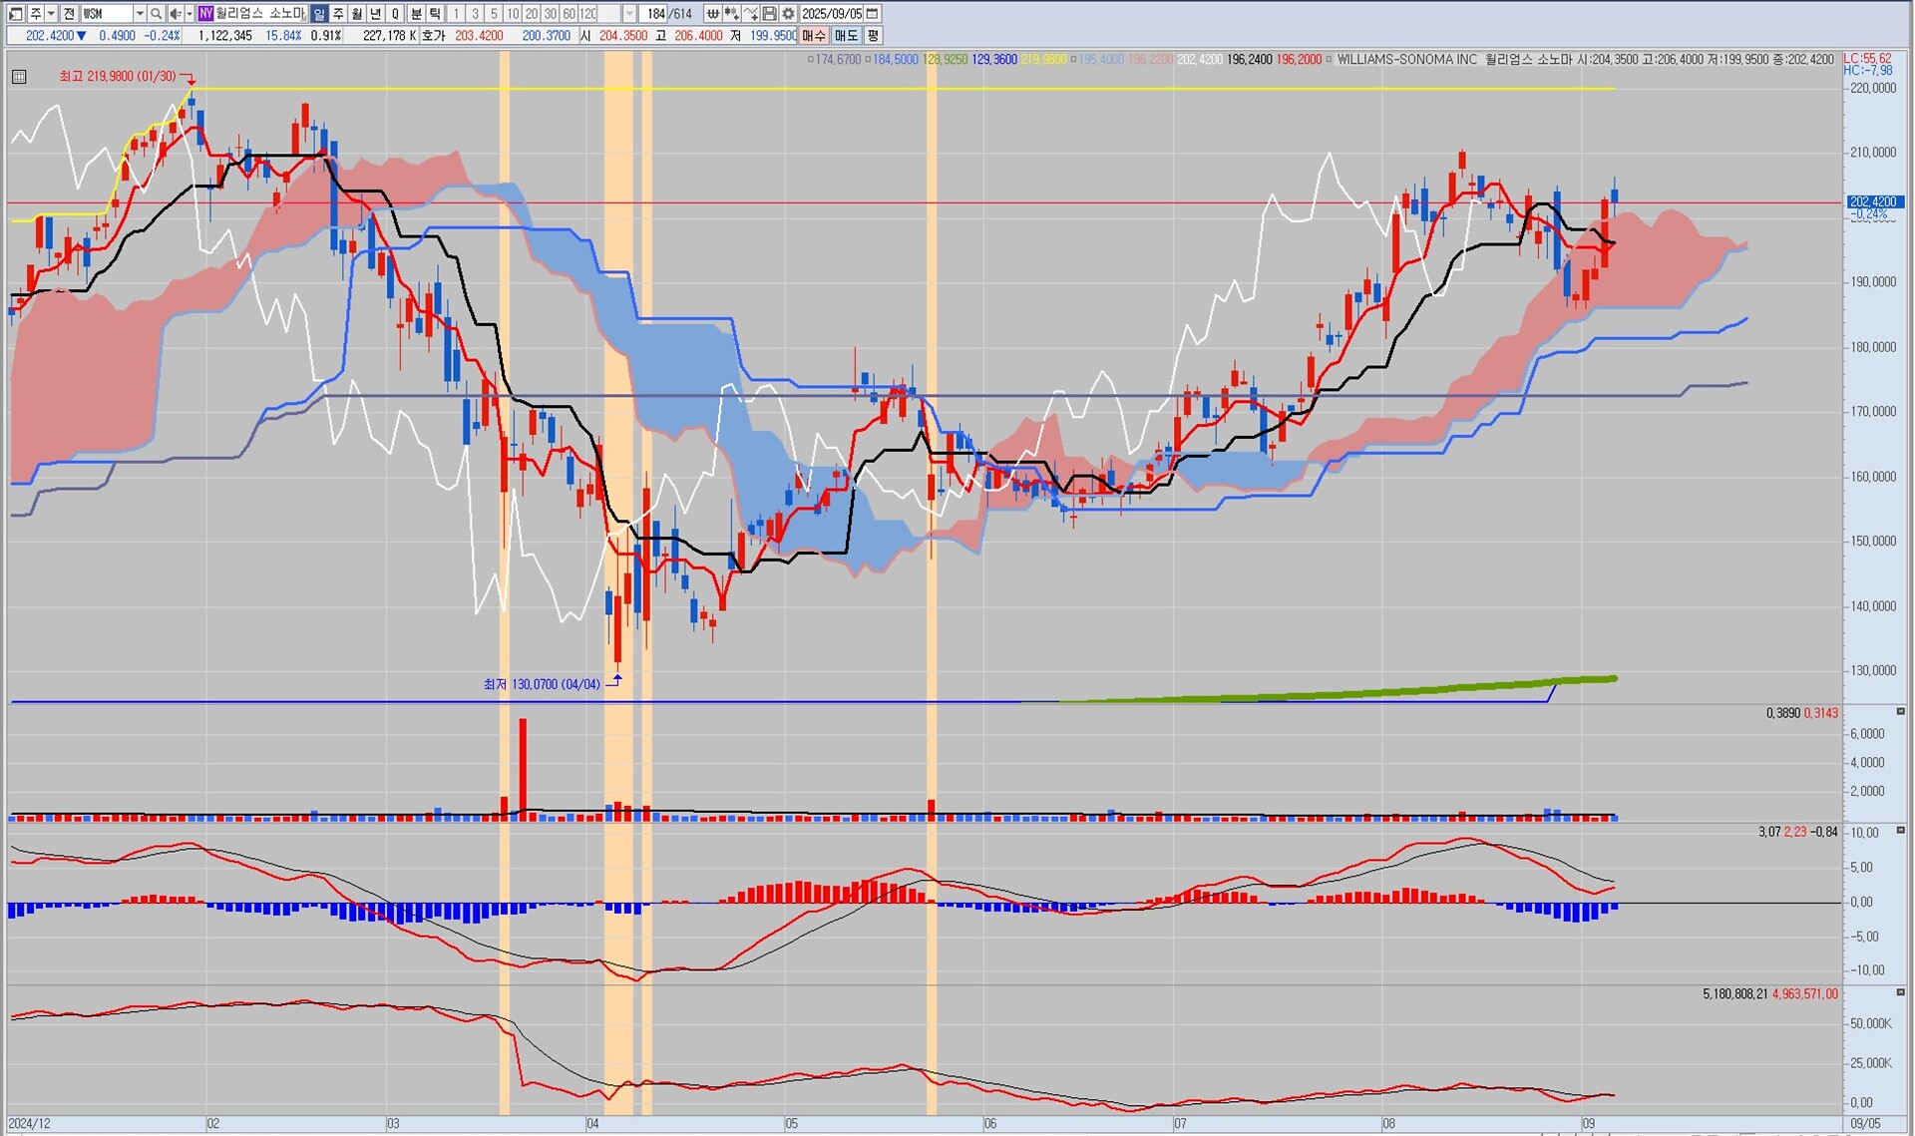Toggle the monthly (월) period button

pyautogui.click(x=357, y=14)
